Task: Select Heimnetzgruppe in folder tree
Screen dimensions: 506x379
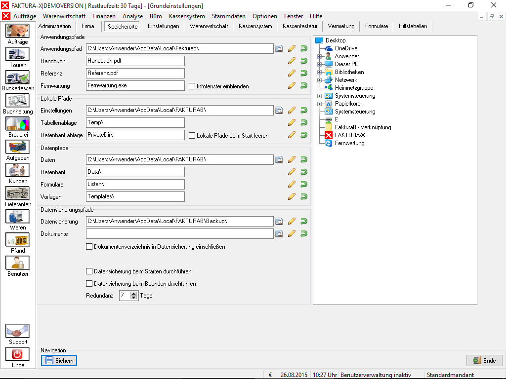Action: coord(354,88)
